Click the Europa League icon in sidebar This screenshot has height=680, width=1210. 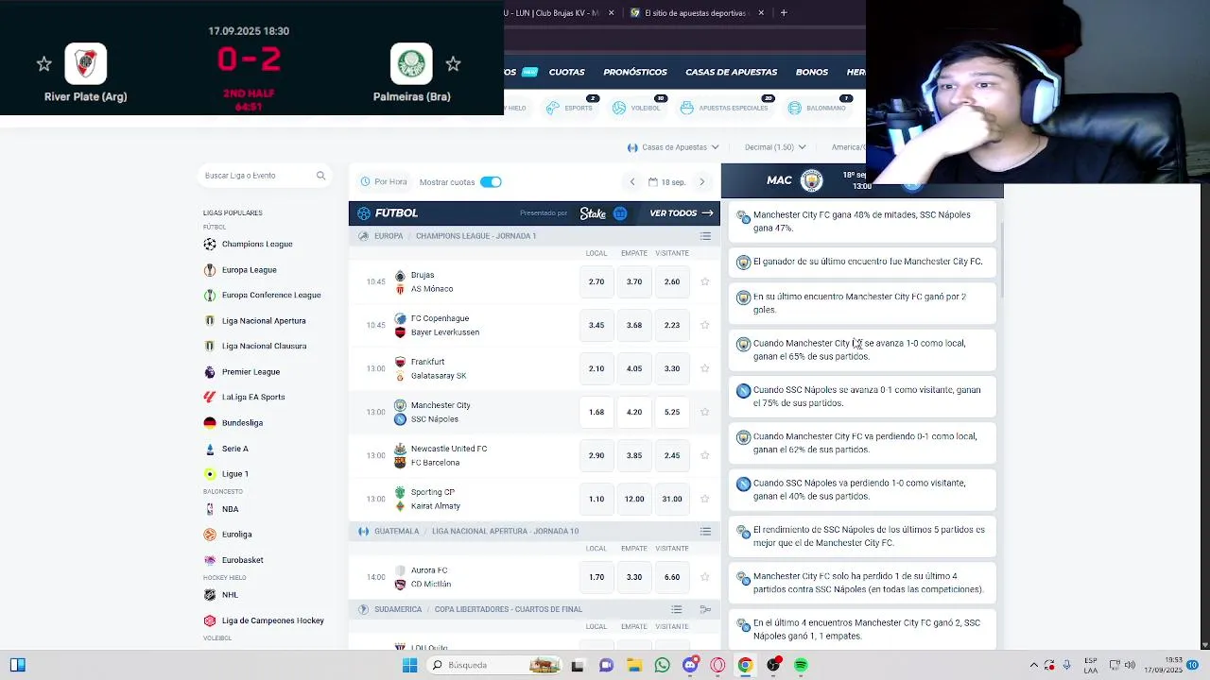pyautogui.click(x=210, y=270)
